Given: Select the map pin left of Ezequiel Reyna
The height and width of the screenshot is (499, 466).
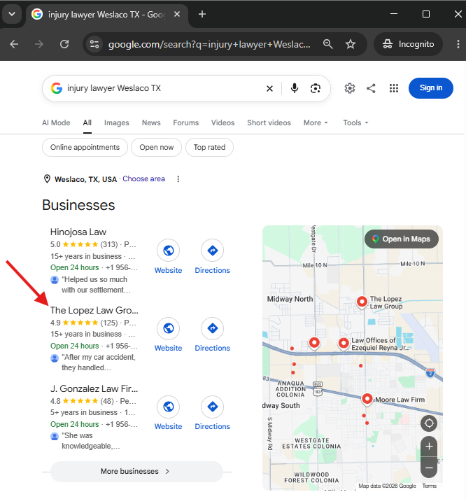Looking at the screenshot, I should (314, 343).
